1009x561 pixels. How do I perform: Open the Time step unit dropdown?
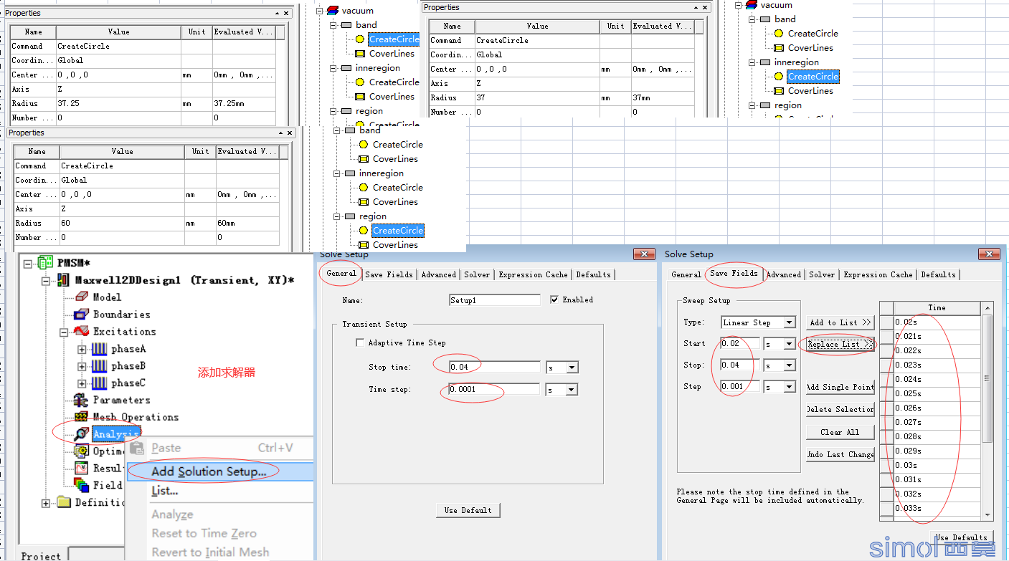pos(572,390)
